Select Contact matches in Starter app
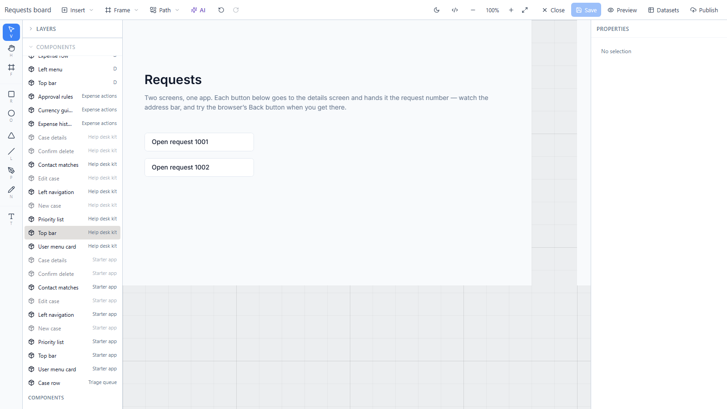The width and height of the screenshot is (727, 409). pos(73,287)
